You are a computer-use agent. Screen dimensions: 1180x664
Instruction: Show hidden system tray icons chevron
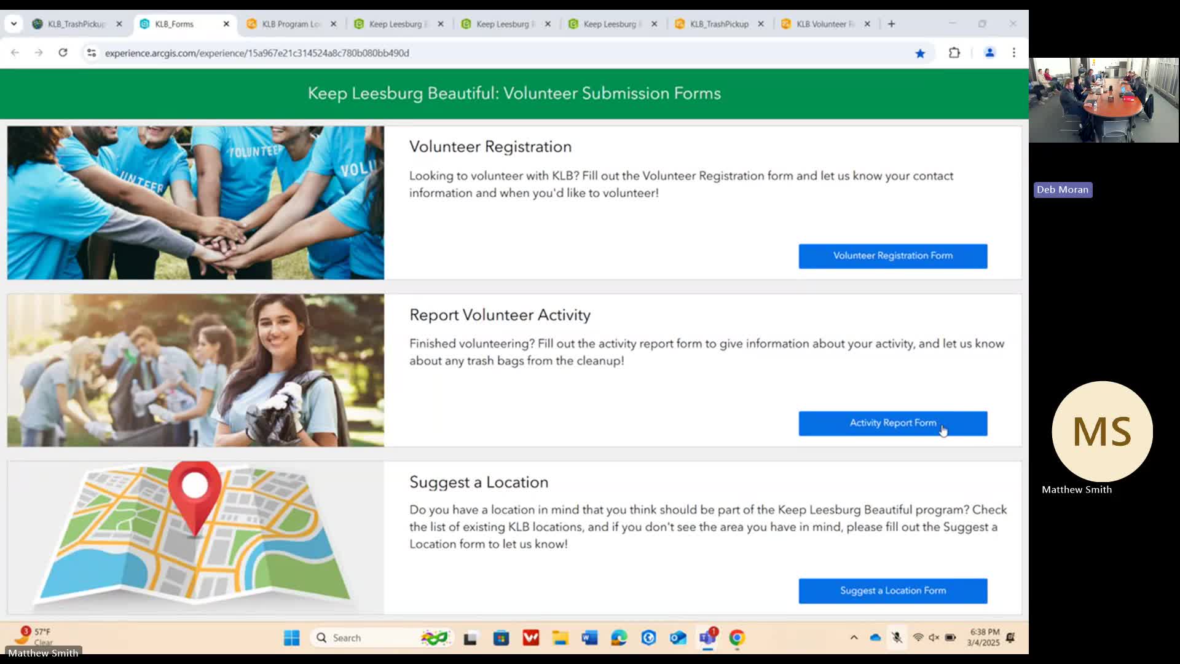tap(854, 638)
